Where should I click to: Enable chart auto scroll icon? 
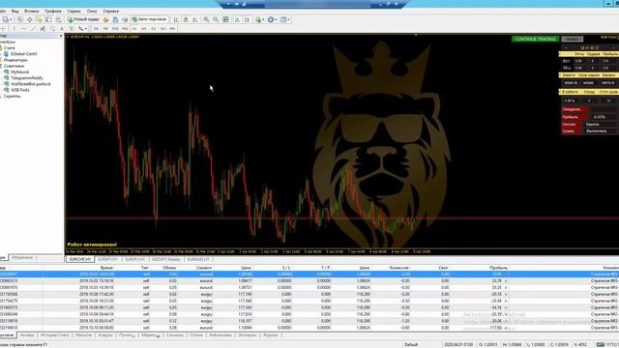(x=237, y=19)
